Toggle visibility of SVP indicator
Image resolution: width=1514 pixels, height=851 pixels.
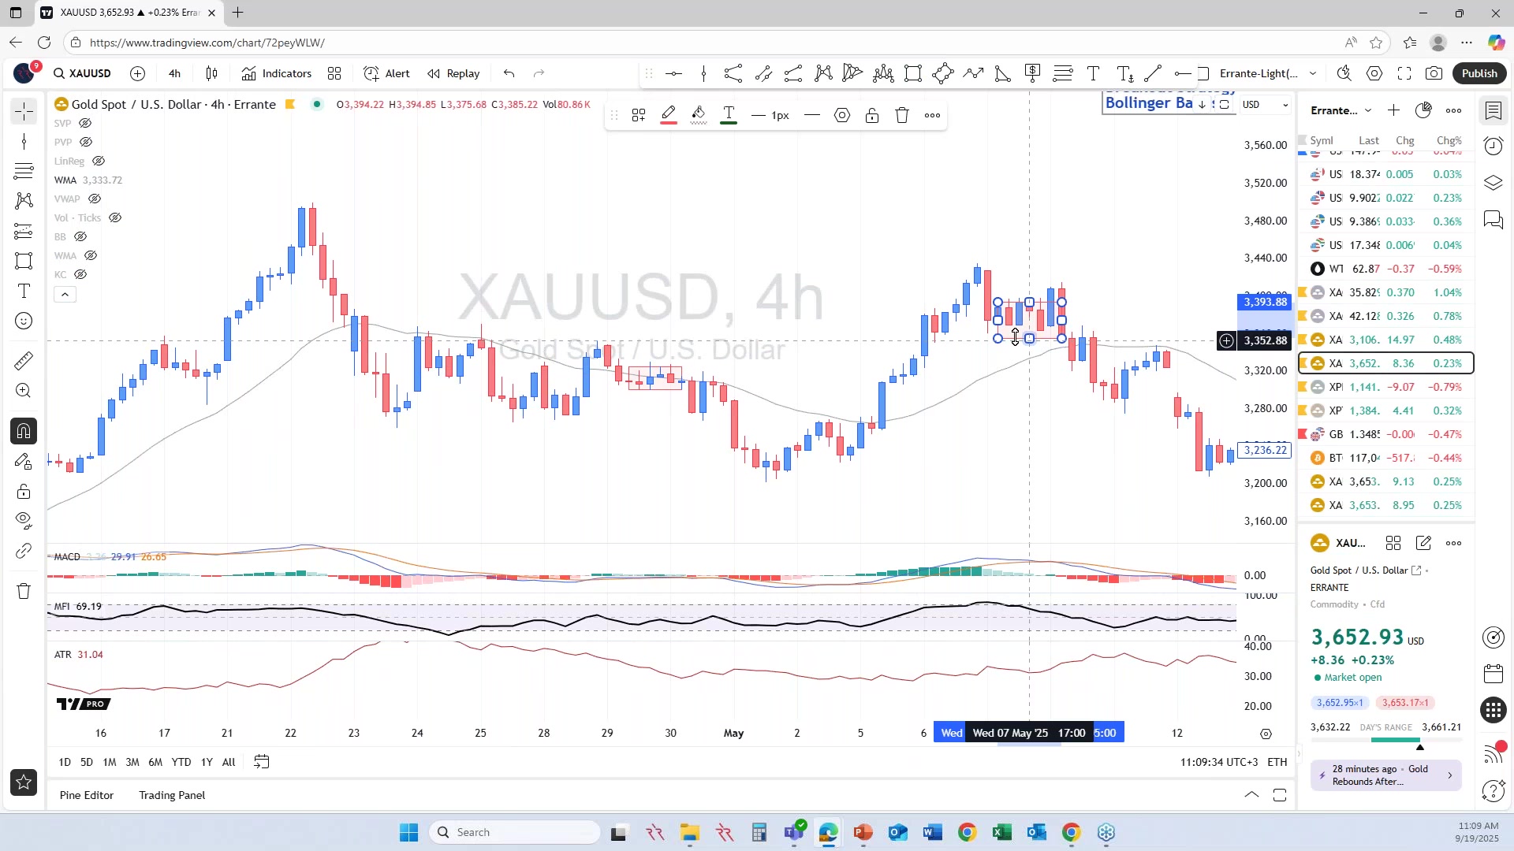[x=85, y=123]
